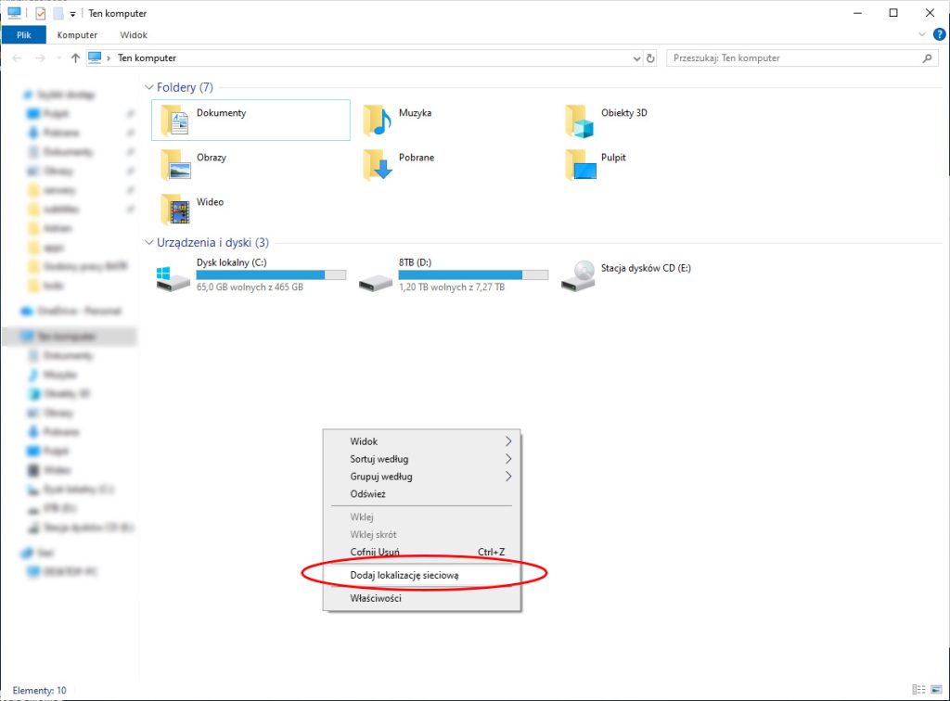Viewport: 950px width, 701px height.
Task: Select the 8TB (D:) drive
Action: [x=378, y=275]
